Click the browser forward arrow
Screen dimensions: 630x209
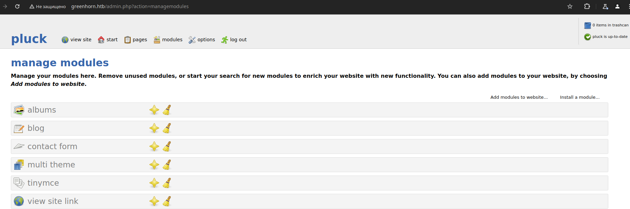[x=5, y=6]
